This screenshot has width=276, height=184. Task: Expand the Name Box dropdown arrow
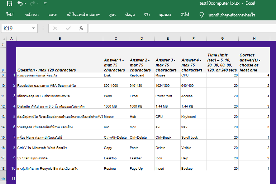click(x=34, y=28)
